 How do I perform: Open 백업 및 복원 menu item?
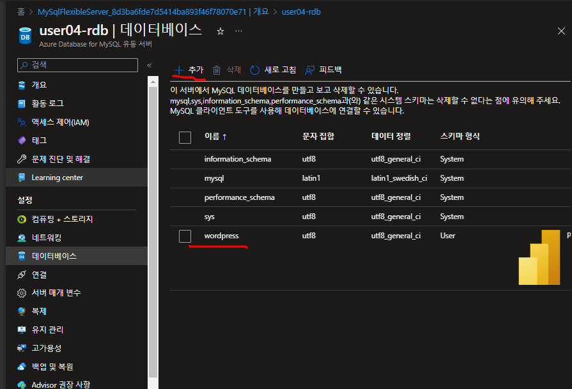(x=52, y=367)
